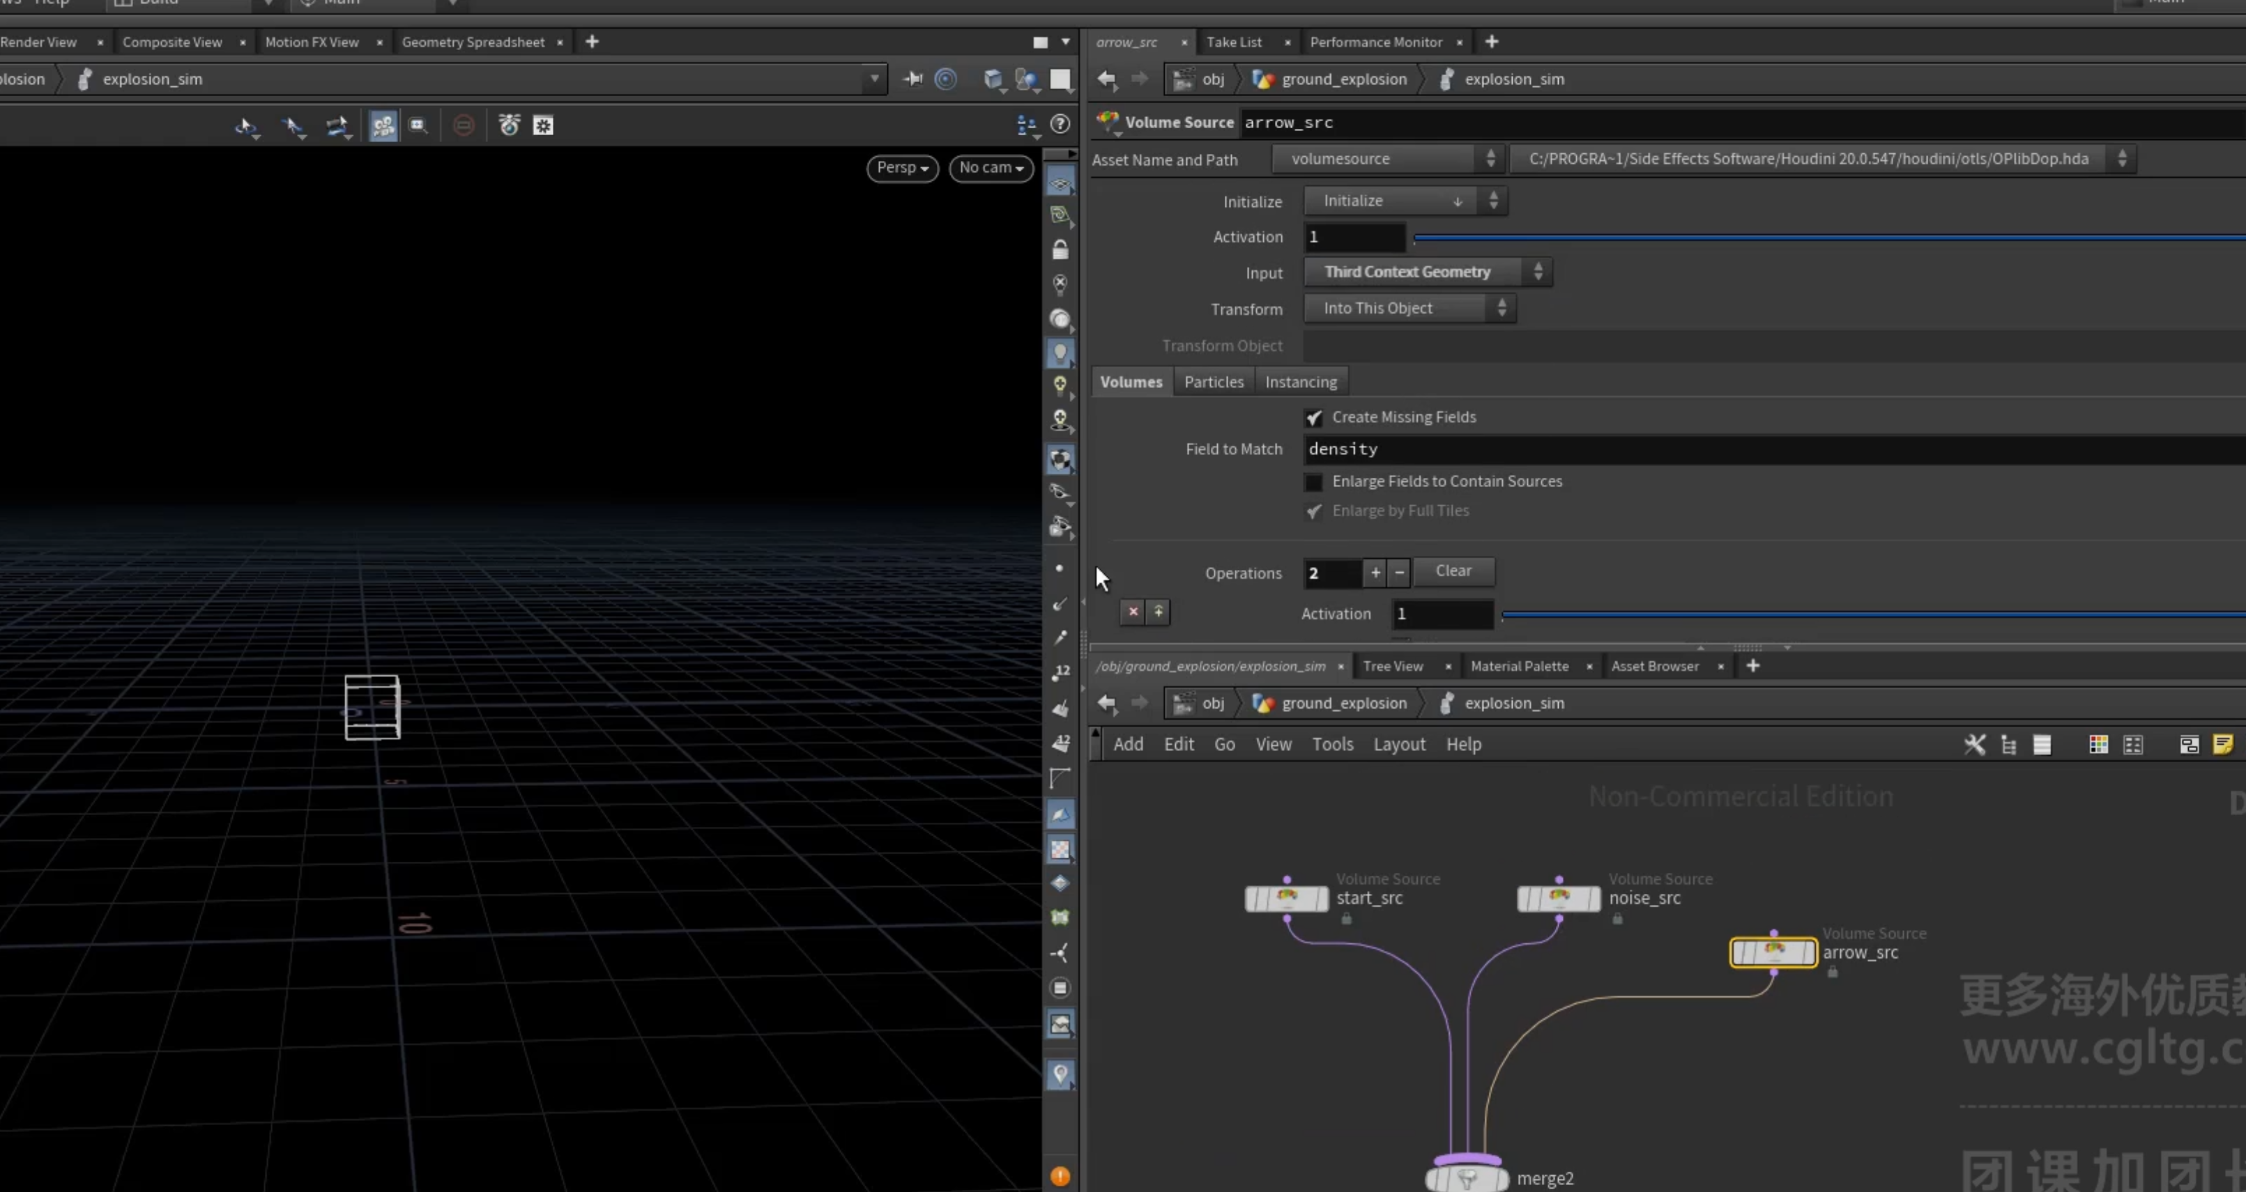Screen dimensions: 2246x1192
Task: Open the Material Palette tab
Action: [x=1519, y=666]
